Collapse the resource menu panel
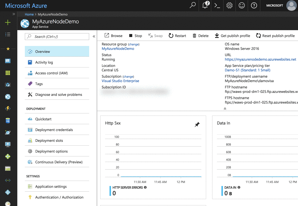Screen dimensions: 298x206 coord(94,36)
